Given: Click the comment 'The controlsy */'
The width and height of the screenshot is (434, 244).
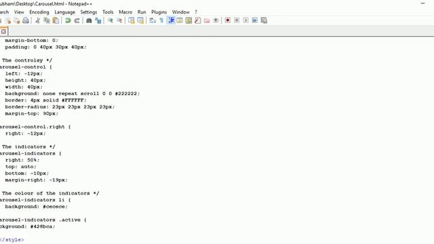Looking at the screenshot, I should pyautogui.click(x=27, y=60).
